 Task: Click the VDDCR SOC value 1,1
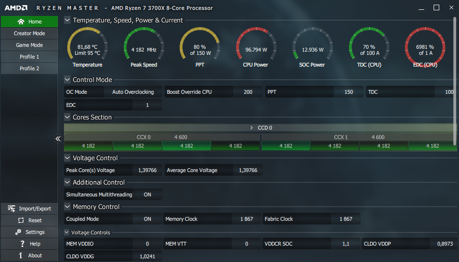pos(346,244)
